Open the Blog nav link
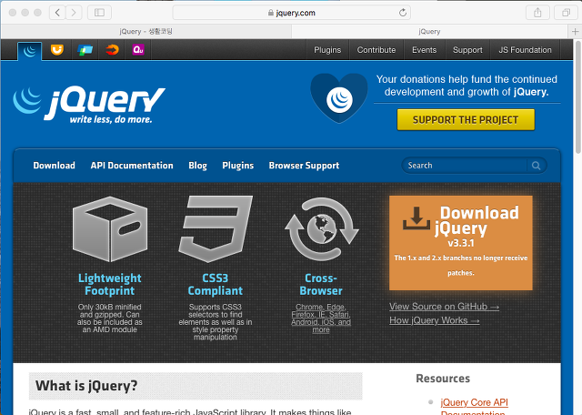The height and width of the screenshot is (415, 582). (197, 166)
